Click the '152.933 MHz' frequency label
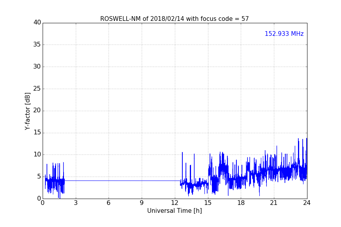The width and height of the screenshot is (341, 227). coord(284,33)
